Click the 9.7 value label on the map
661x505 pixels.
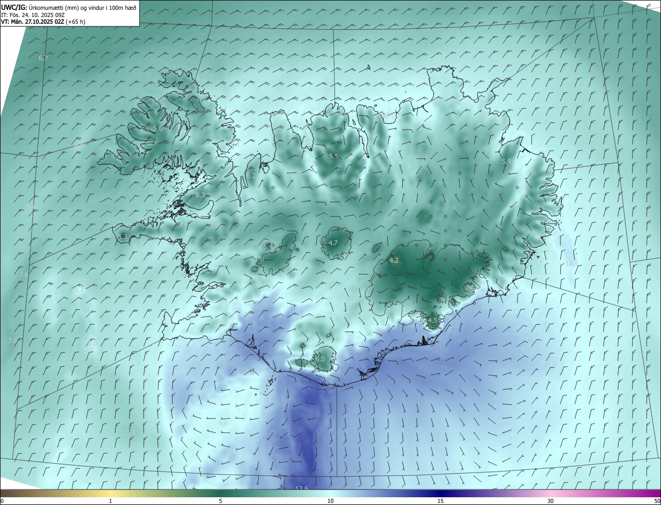78,290
